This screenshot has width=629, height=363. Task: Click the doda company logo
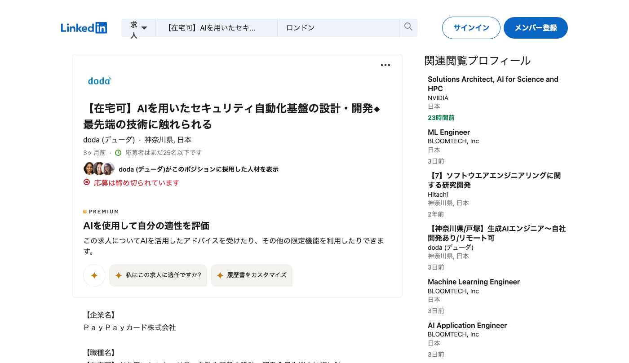pyautogui.click(x=100, y=80)
